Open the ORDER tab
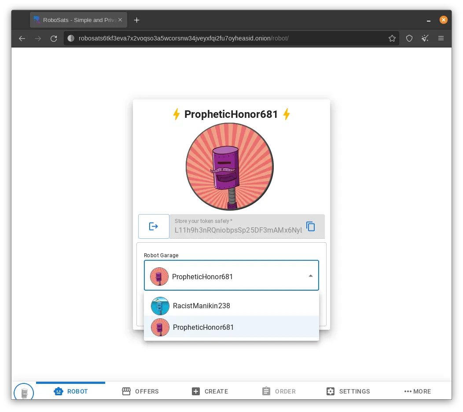Screen dimensions: 463x412 [279, 391]
